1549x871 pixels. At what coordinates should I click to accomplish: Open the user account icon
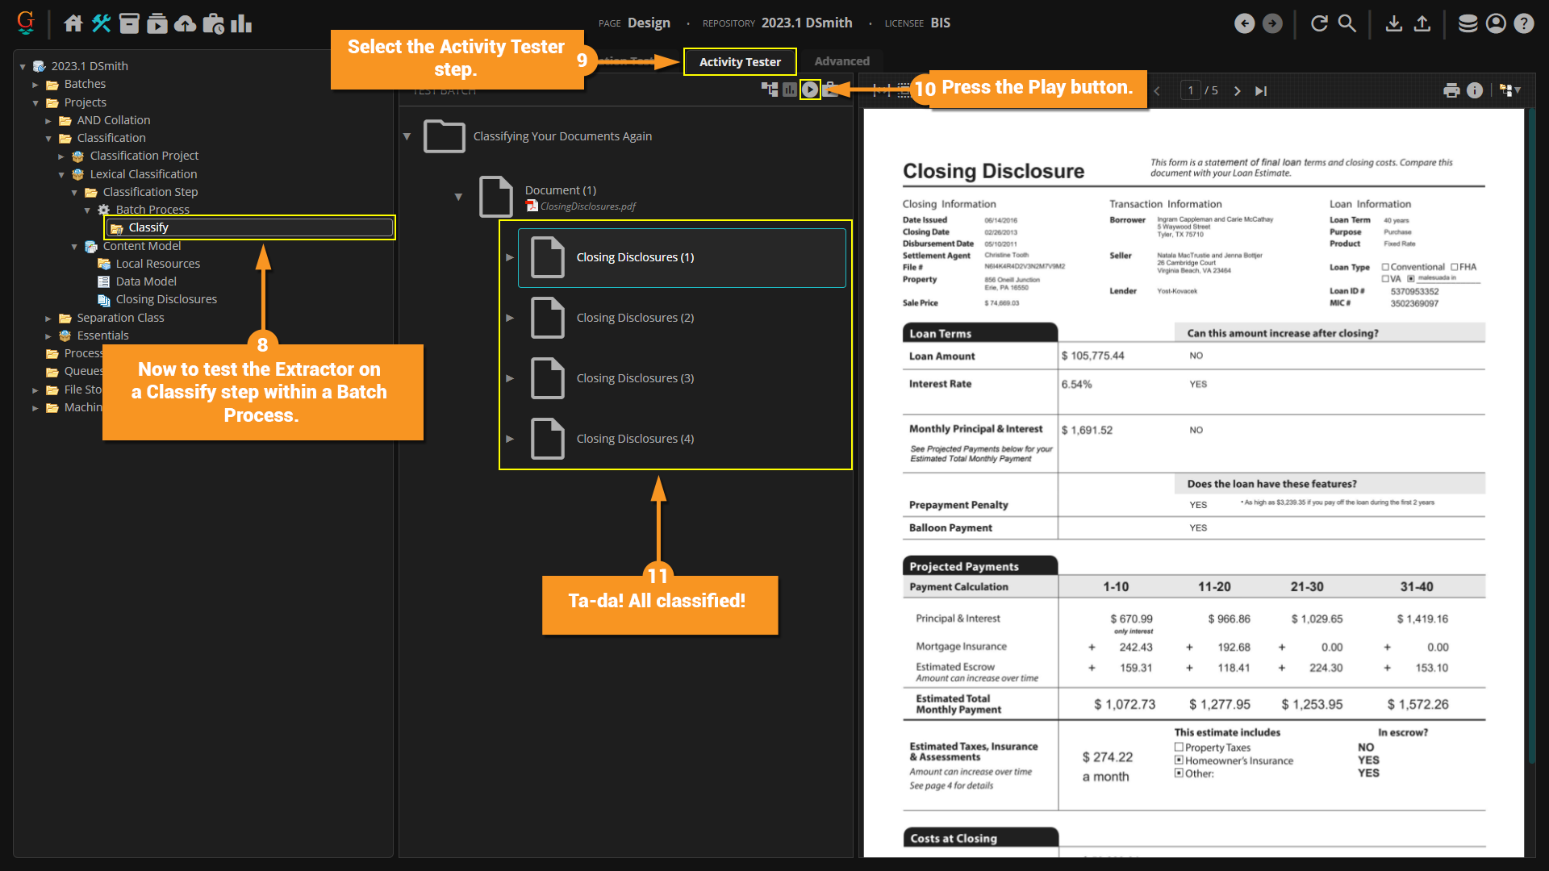click(1496, 23)
